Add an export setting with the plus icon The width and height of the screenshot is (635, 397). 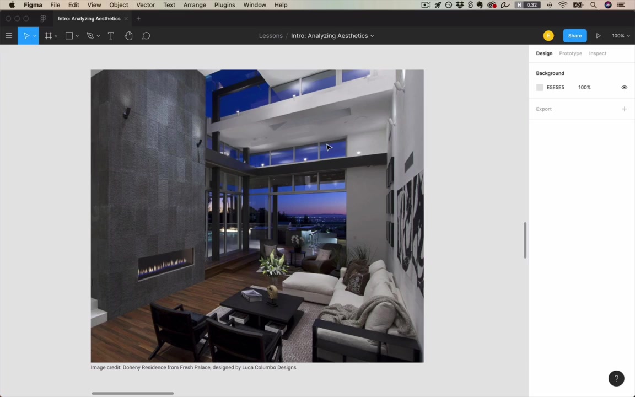click(x=624, y=109)
